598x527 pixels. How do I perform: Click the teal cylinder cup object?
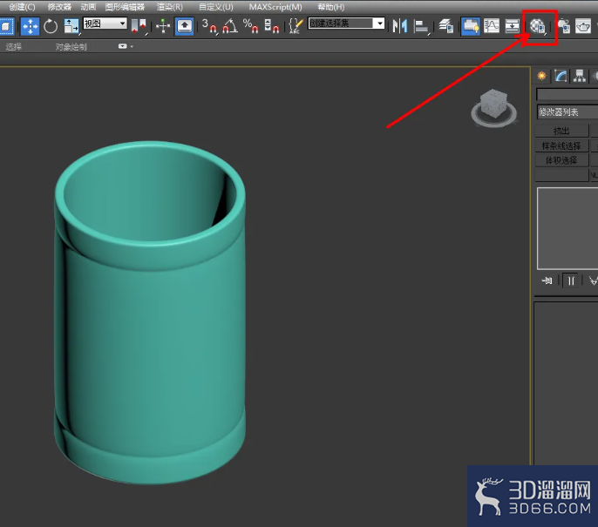click(x=150, y=314)
